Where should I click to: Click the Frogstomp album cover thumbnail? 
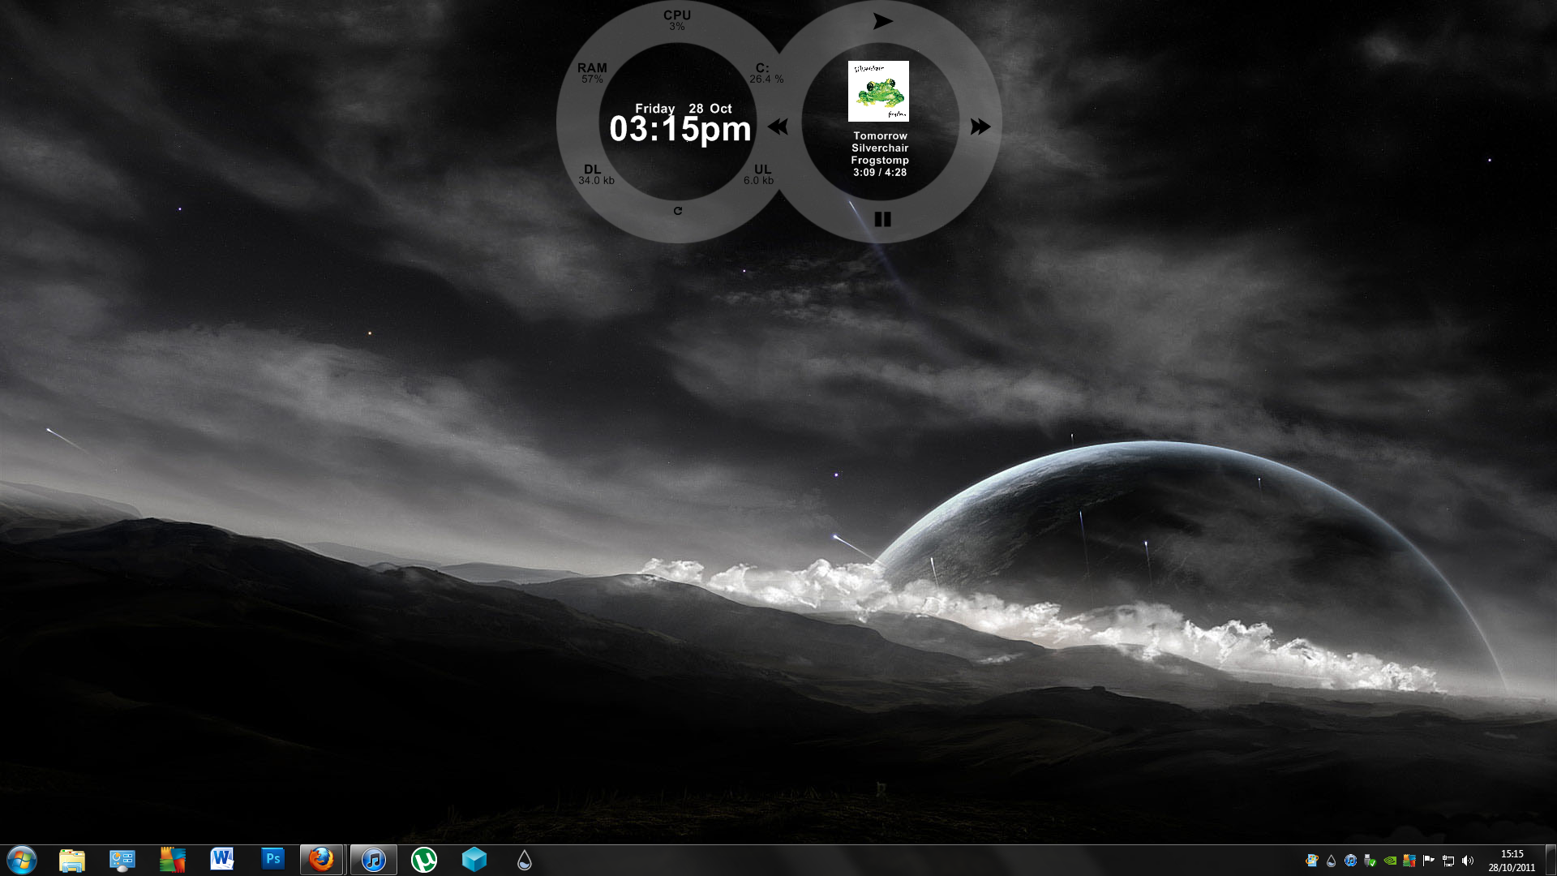tap(878, 91)
